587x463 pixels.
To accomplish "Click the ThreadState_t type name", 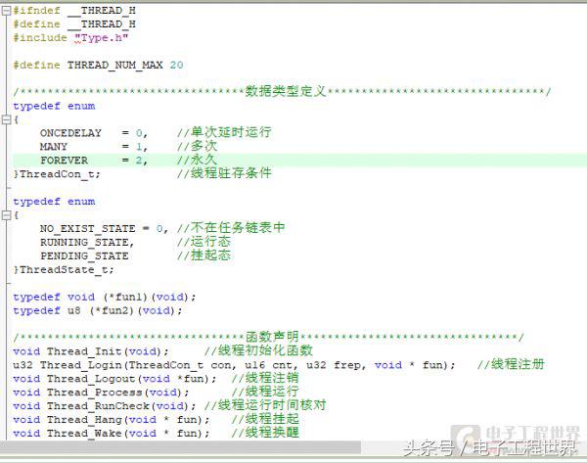I will [x=64, y=270].
